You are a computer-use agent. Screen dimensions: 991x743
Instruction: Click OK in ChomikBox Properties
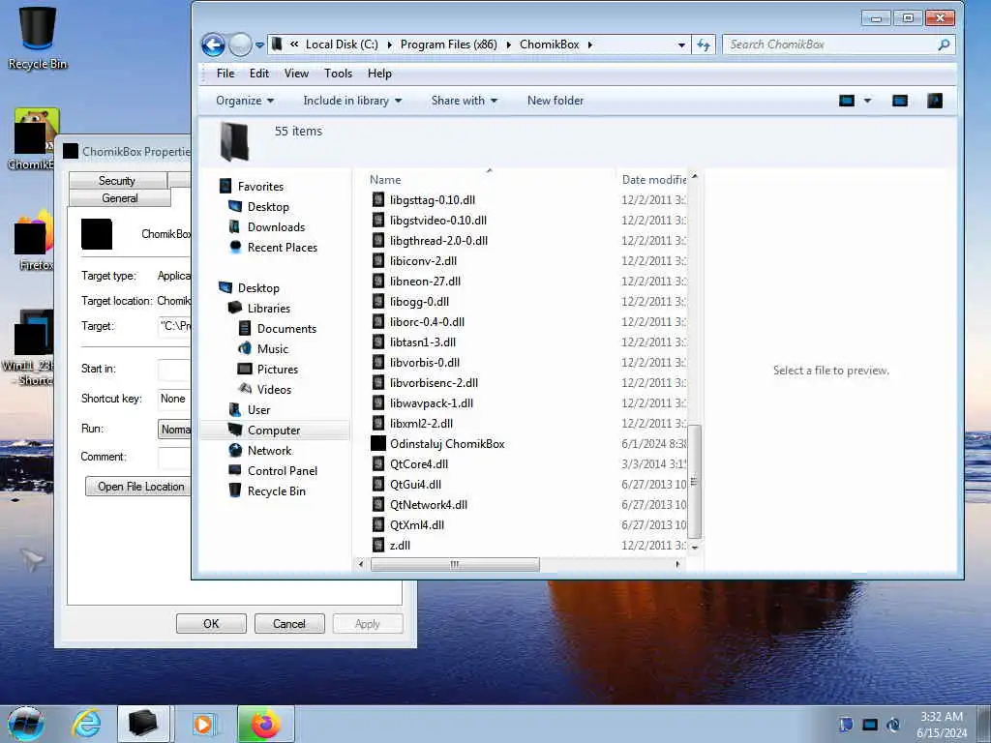(x=211, y=624)
